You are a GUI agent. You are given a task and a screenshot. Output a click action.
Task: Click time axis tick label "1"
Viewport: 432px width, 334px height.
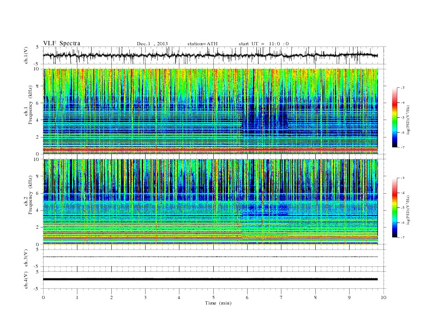point(77,297)
